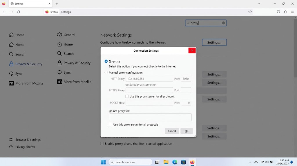297x166 pixels.
Task: Open the Browser & settings link
Action: [25, 140]
